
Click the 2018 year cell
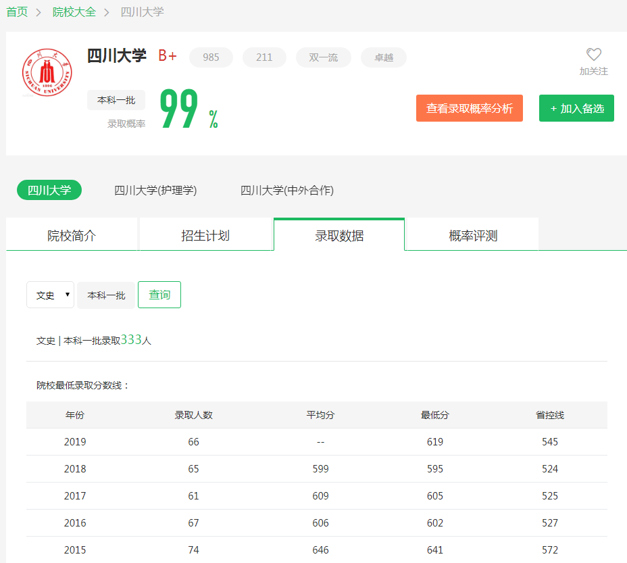75,468
